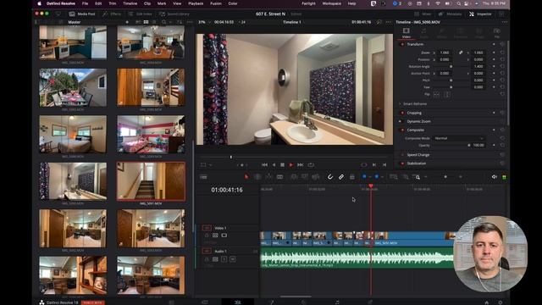
Task: Click the blue Marker icon
Action: click(376, 177)
